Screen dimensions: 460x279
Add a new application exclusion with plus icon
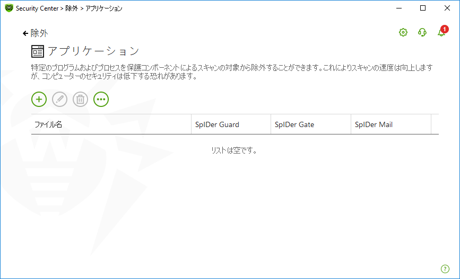tap(39, 99)
